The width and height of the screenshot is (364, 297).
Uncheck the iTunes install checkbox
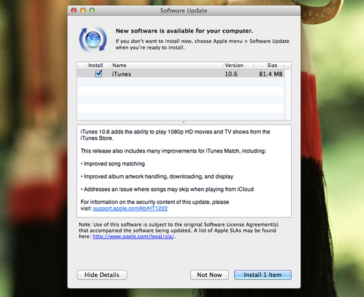click(98, 74)
